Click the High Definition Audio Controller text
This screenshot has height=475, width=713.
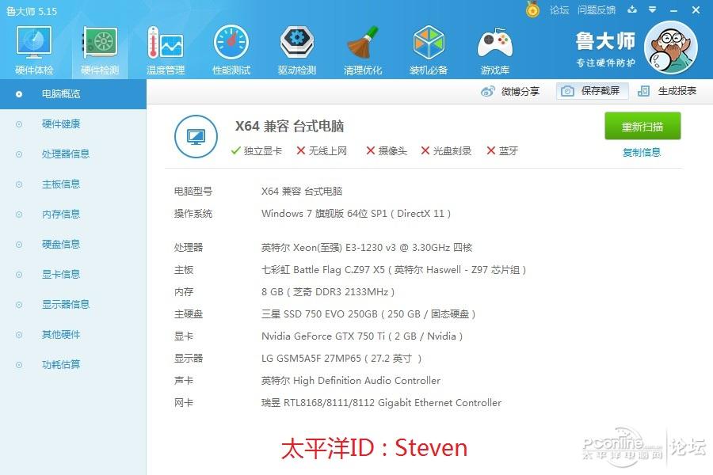point(351,381)
